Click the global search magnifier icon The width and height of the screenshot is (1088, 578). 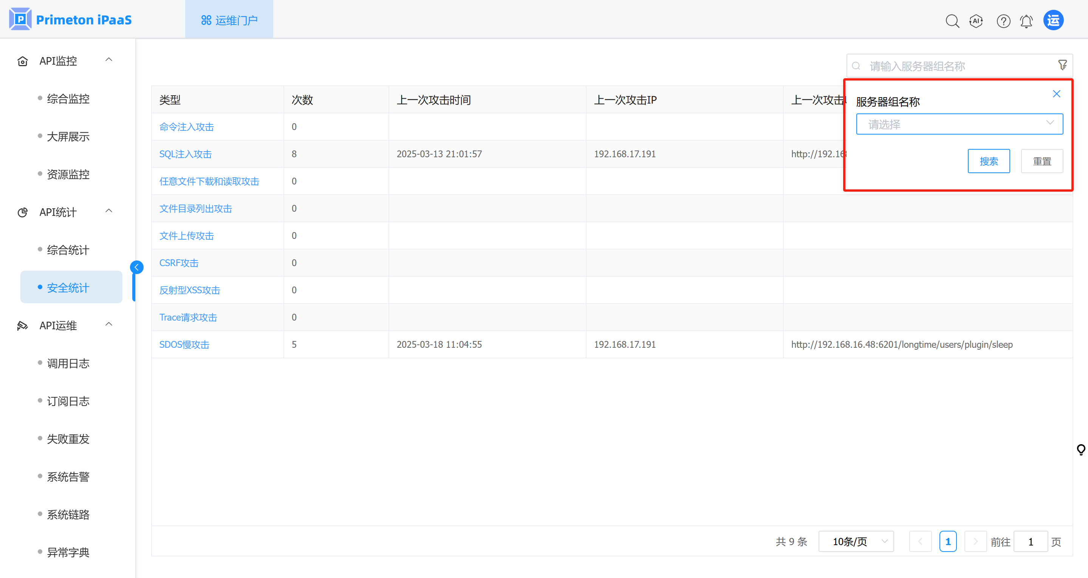952,21
